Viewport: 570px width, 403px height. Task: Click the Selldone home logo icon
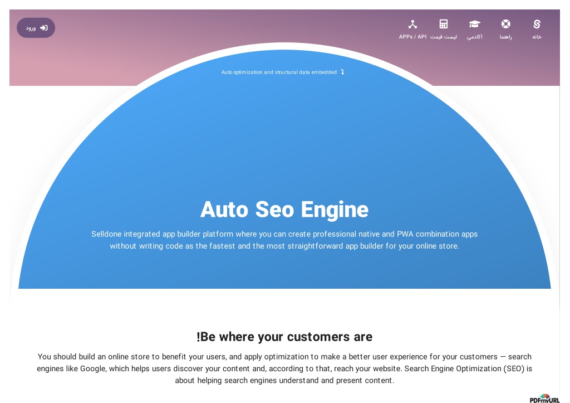pyautogui.click(x=537, y=24)
